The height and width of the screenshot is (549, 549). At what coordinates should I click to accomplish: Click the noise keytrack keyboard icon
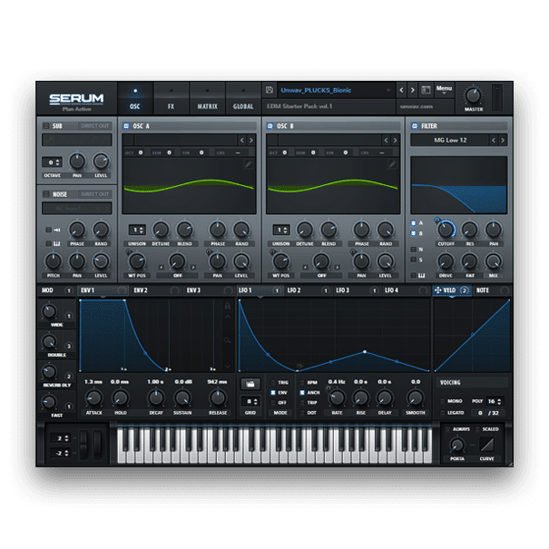click(x=57, y=244)
